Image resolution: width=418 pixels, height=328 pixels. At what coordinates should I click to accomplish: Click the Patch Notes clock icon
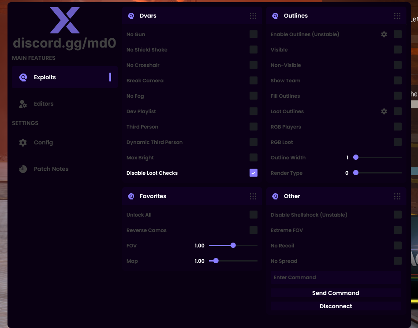coord(23,169)
